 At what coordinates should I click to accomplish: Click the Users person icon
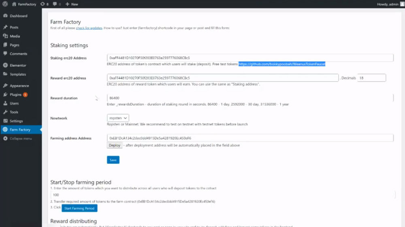pos(5,103)
